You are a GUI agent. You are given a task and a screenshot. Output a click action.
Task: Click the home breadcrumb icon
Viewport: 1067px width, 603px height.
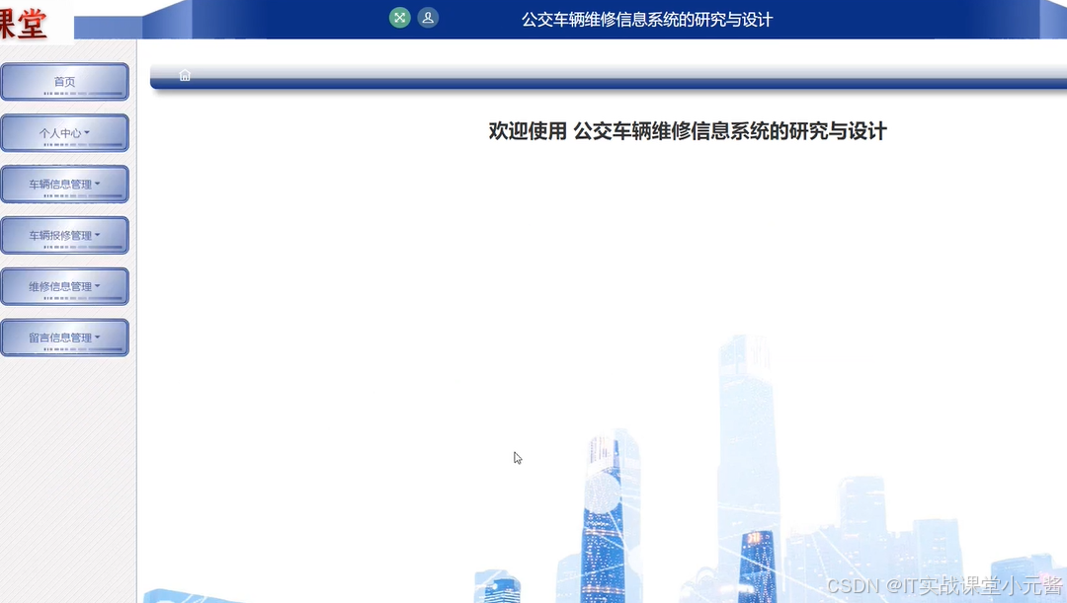pos(185,75)
